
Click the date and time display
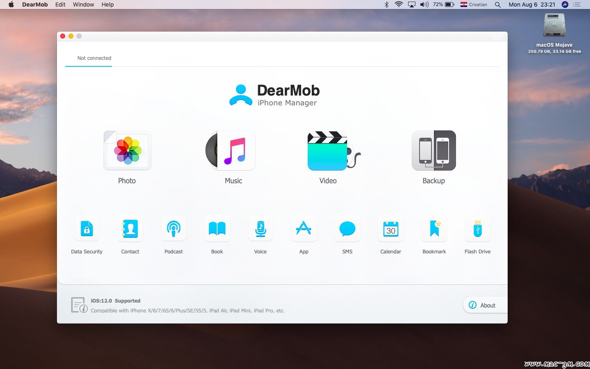pos(532,5)
